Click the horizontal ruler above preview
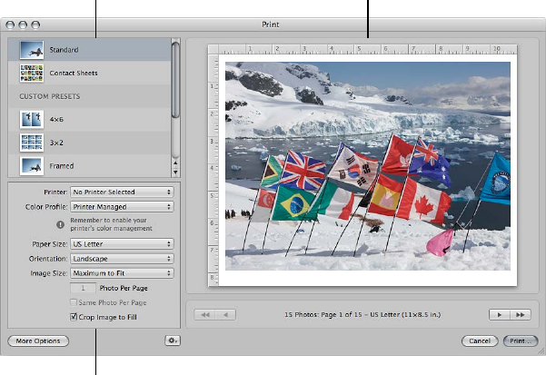The height and width of the screenshot is (375, 546). (367, 49)
